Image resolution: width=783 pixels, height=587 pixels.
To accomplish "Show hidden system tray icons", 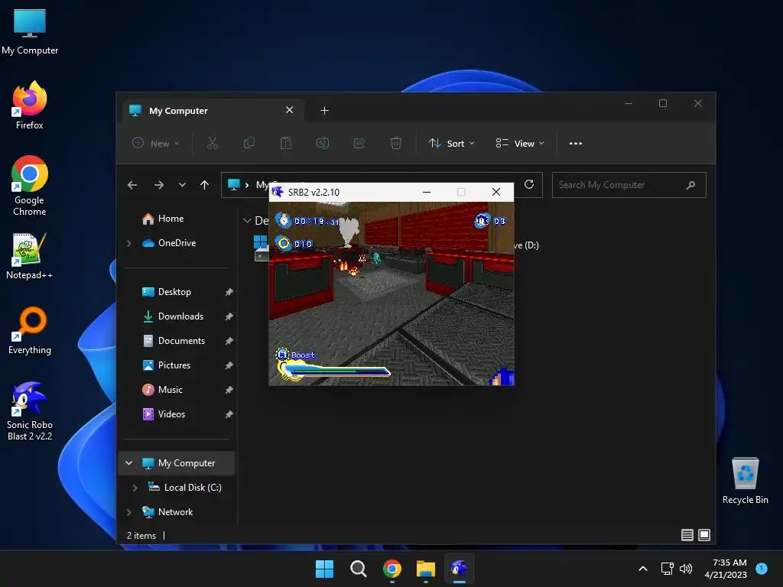I will 643,569.
